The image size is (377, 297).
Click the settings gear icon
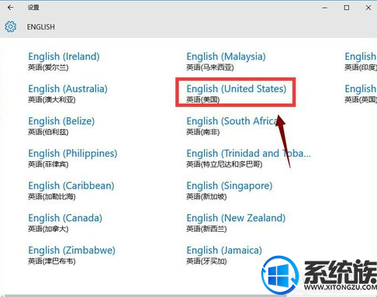(x=10, y=26)
